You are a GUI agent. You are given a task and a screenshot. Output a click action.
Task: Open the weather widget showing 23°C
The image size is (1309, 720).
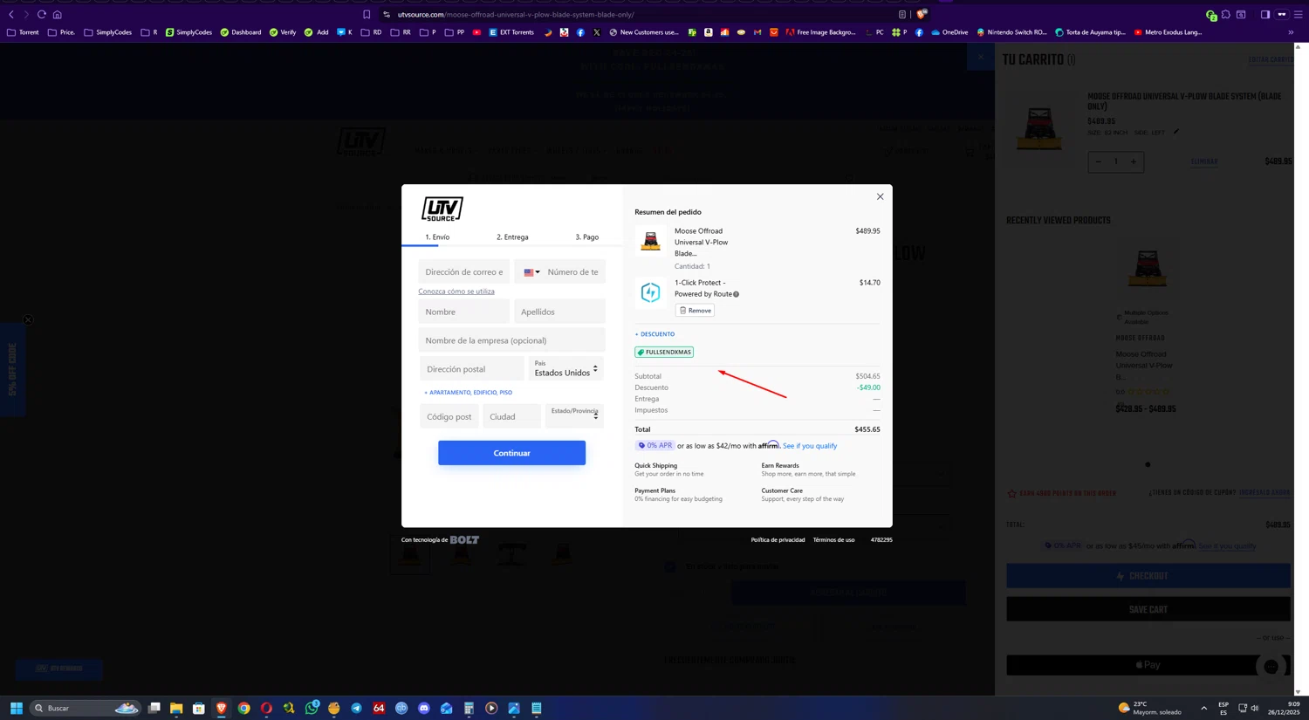[1148, 708]
